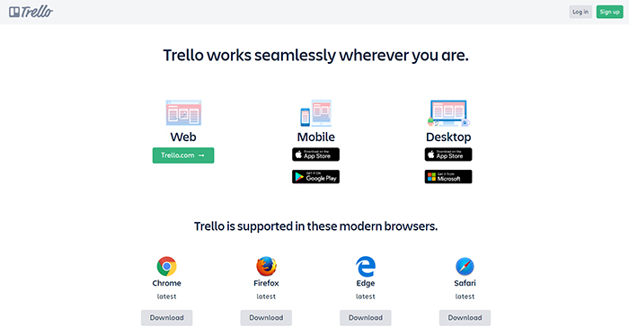Download Firefox browser
Image resolution: width=629 pixels, height=336 pixels.
click(266, 317)
